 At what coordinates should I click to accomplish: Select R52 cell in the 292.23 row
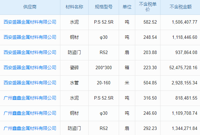click(x=104, y=128)
